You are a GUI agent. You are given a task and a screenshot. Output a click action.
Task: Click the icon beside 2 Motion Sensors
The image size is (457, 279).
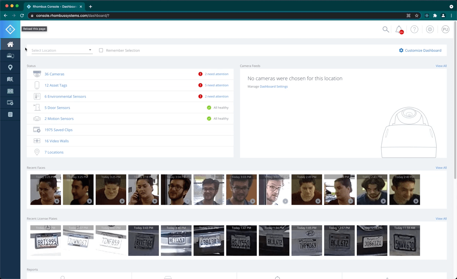[37, 119]
